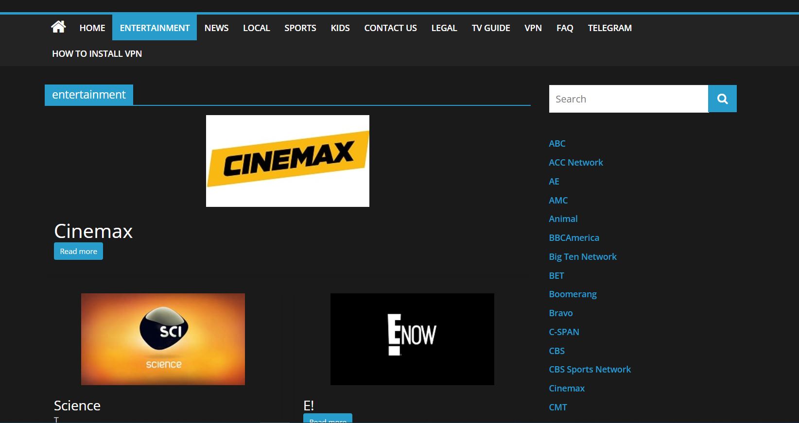
Task: Open the VPN menu item
Action: click(533, 28)
